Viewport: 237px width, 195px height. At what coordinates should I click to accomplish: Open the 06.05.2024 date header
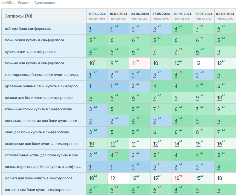coord(225,14)
